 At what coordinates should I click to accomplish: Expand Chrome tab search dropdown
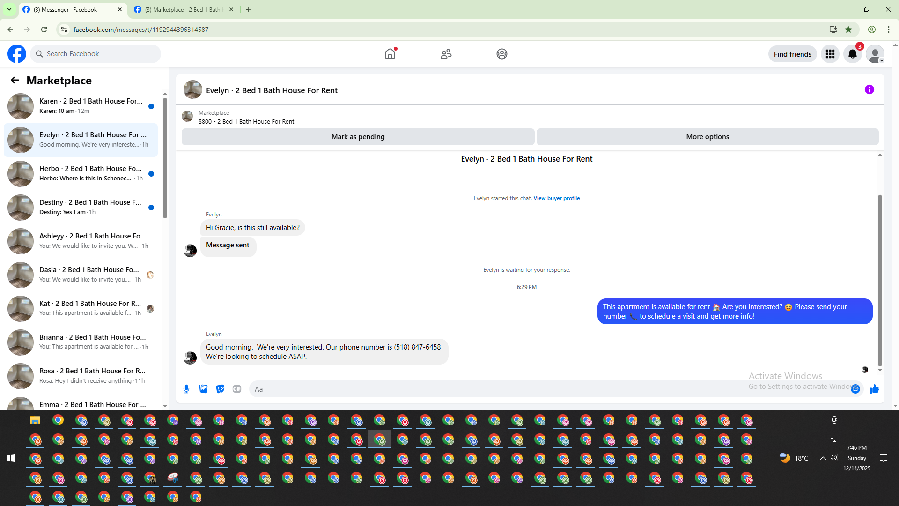coord(9,9)
